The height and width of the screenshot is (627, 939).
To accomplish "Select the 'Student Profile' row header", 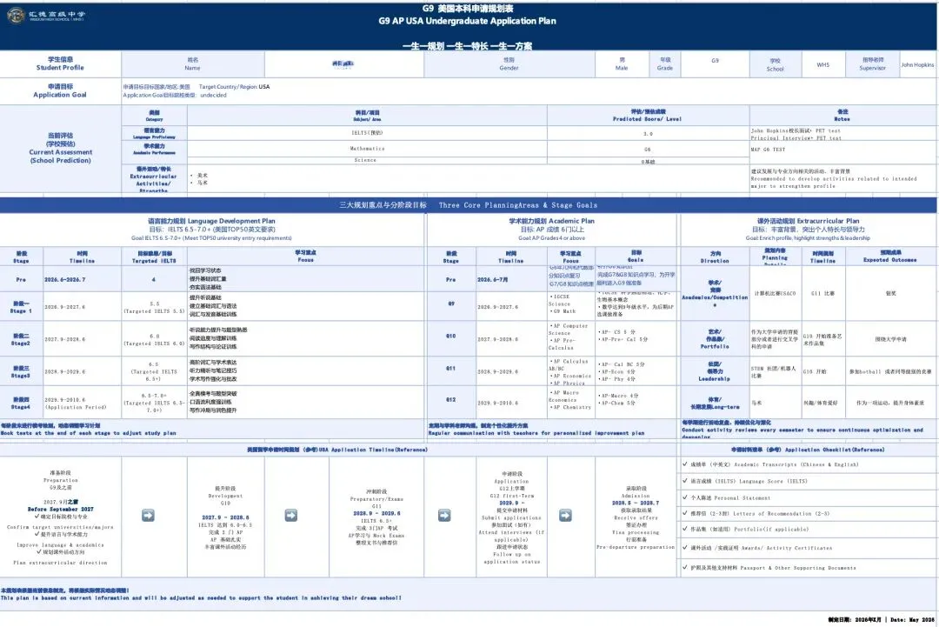I will [60, 63].
